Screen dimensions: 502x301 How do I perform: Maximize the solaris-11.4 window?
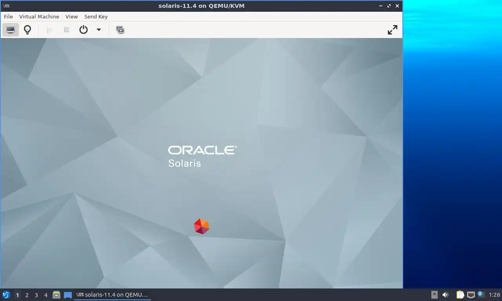(389, 6)
